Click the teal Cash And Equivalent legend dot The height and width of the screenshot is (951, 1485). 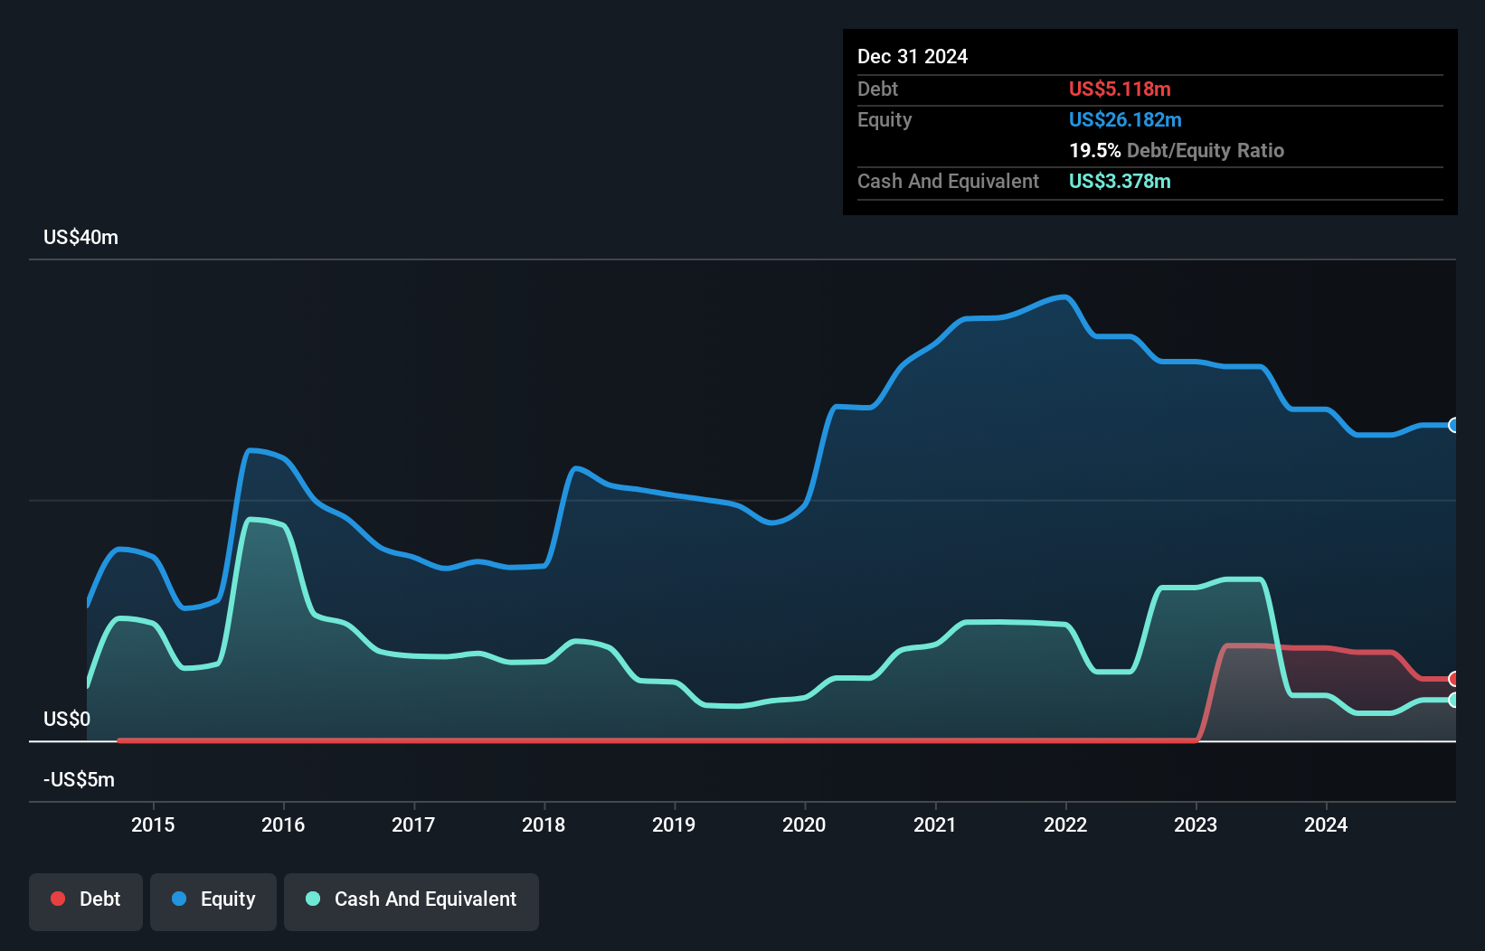313,899
